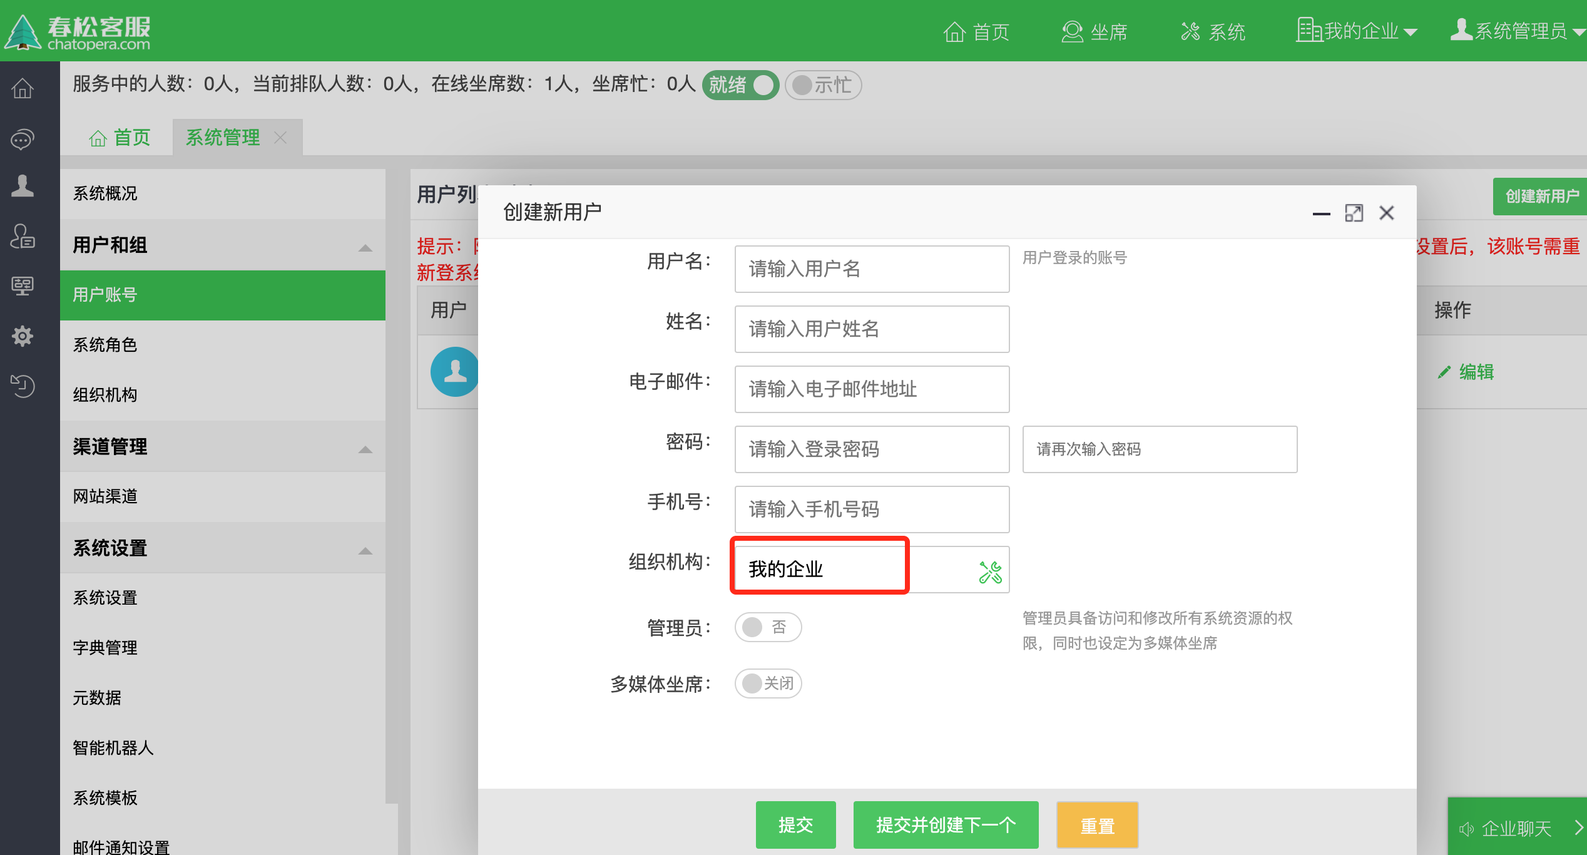Open the user-with-list icon in the sidebar
The image size is (1587, 855).
click(x=23, y=236)
